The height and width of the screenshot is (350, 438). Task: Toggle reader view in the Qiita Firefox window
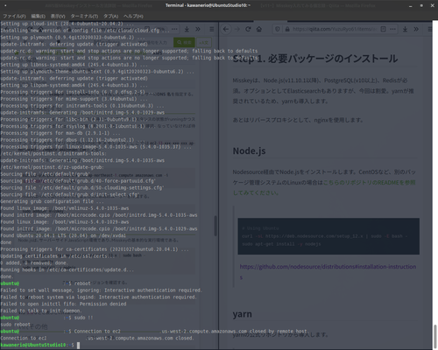[x=383, y=29]
